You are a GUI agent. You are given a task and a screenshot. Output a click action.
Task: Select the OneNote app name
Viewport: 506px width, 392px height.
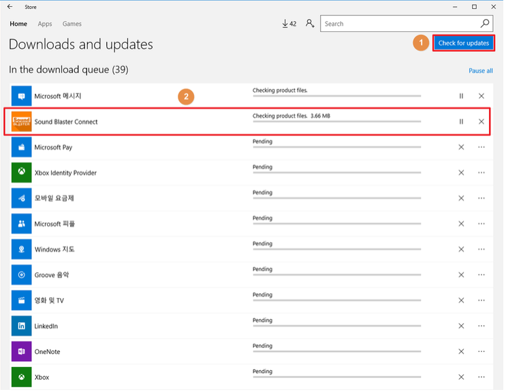click(x=47, y=352)
